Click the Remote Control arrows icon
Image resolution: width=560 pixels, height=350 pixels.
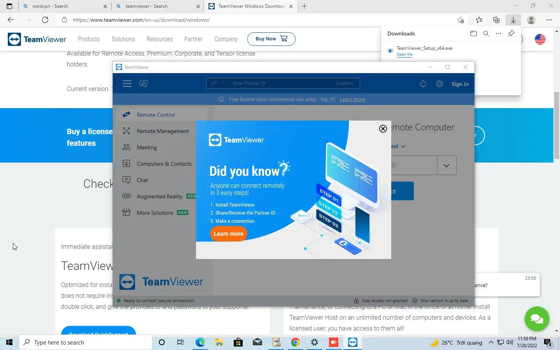[126, 115]
